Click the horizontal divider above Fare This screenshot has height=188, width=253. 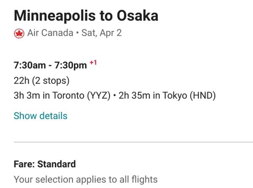(x=126, y=142)
